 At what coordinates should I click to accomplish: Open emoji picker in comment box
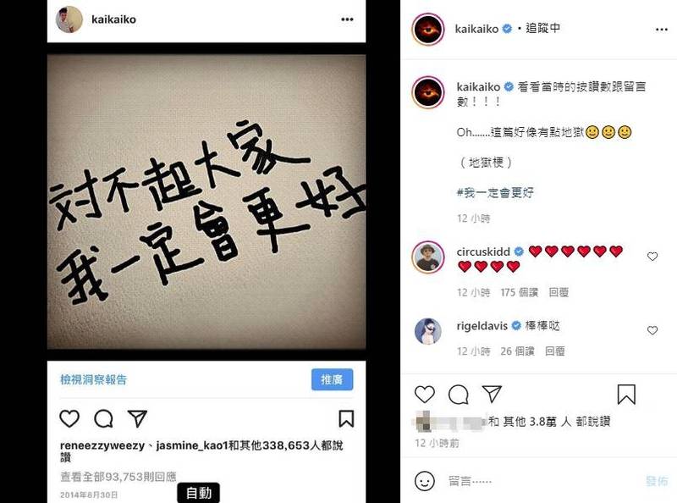[425, 481]
